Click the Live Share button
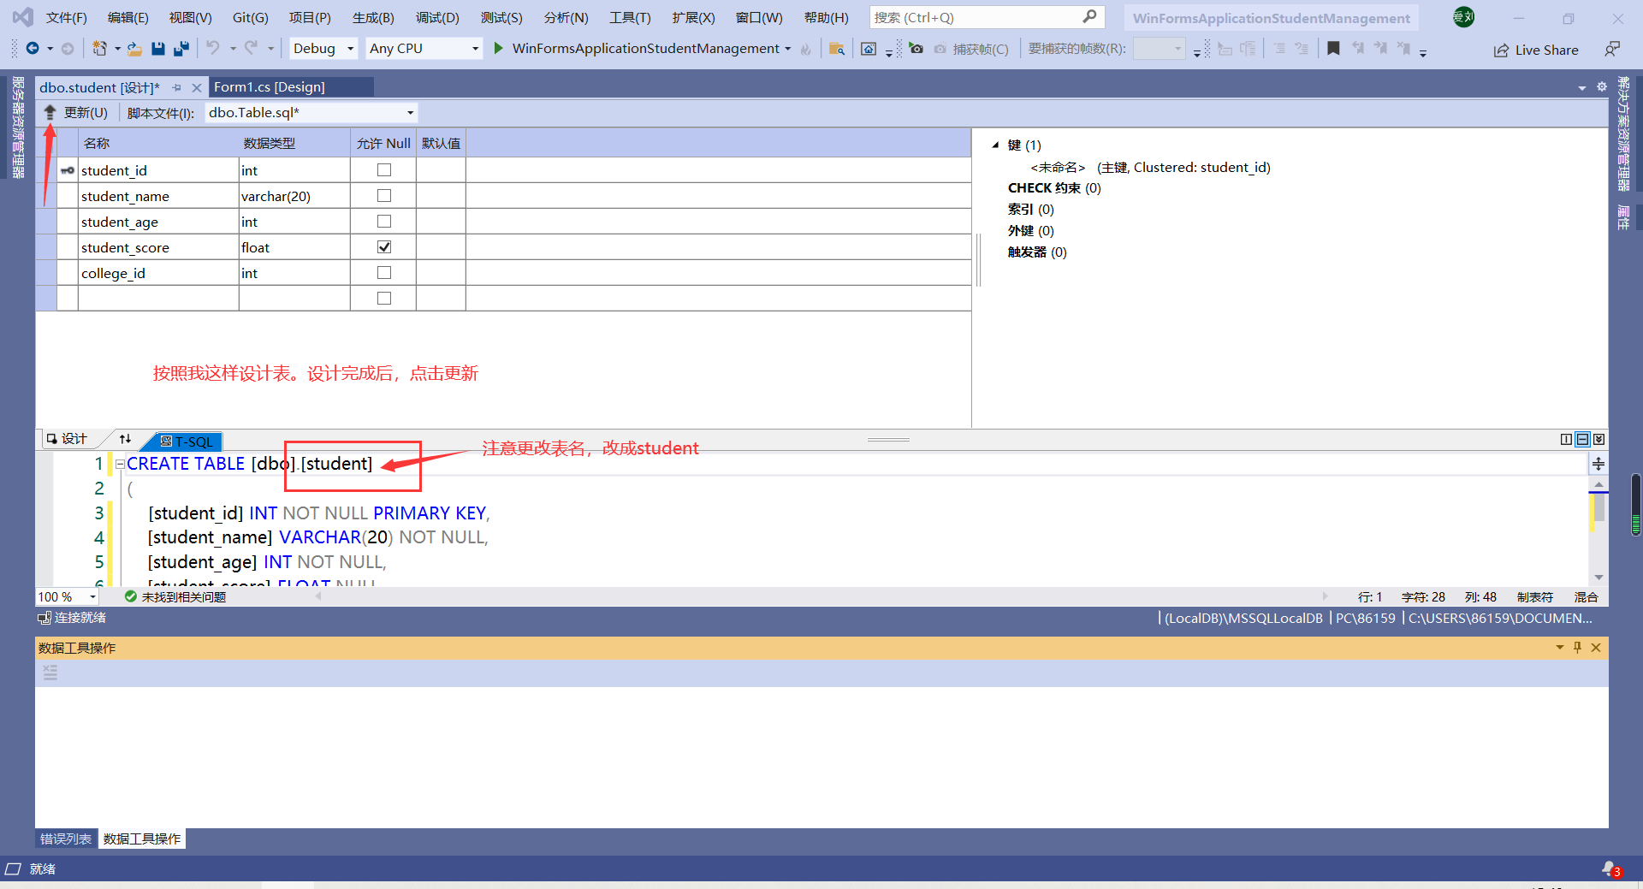This screenshot has height=889, width=1643. pyautogui.click(x=1537, y=50)
